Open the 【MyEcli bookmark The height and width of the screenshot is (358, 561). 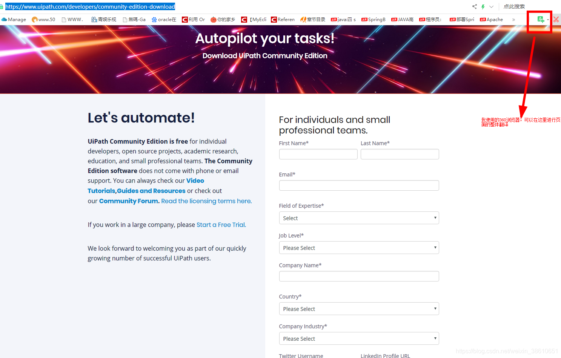point(254,19)
